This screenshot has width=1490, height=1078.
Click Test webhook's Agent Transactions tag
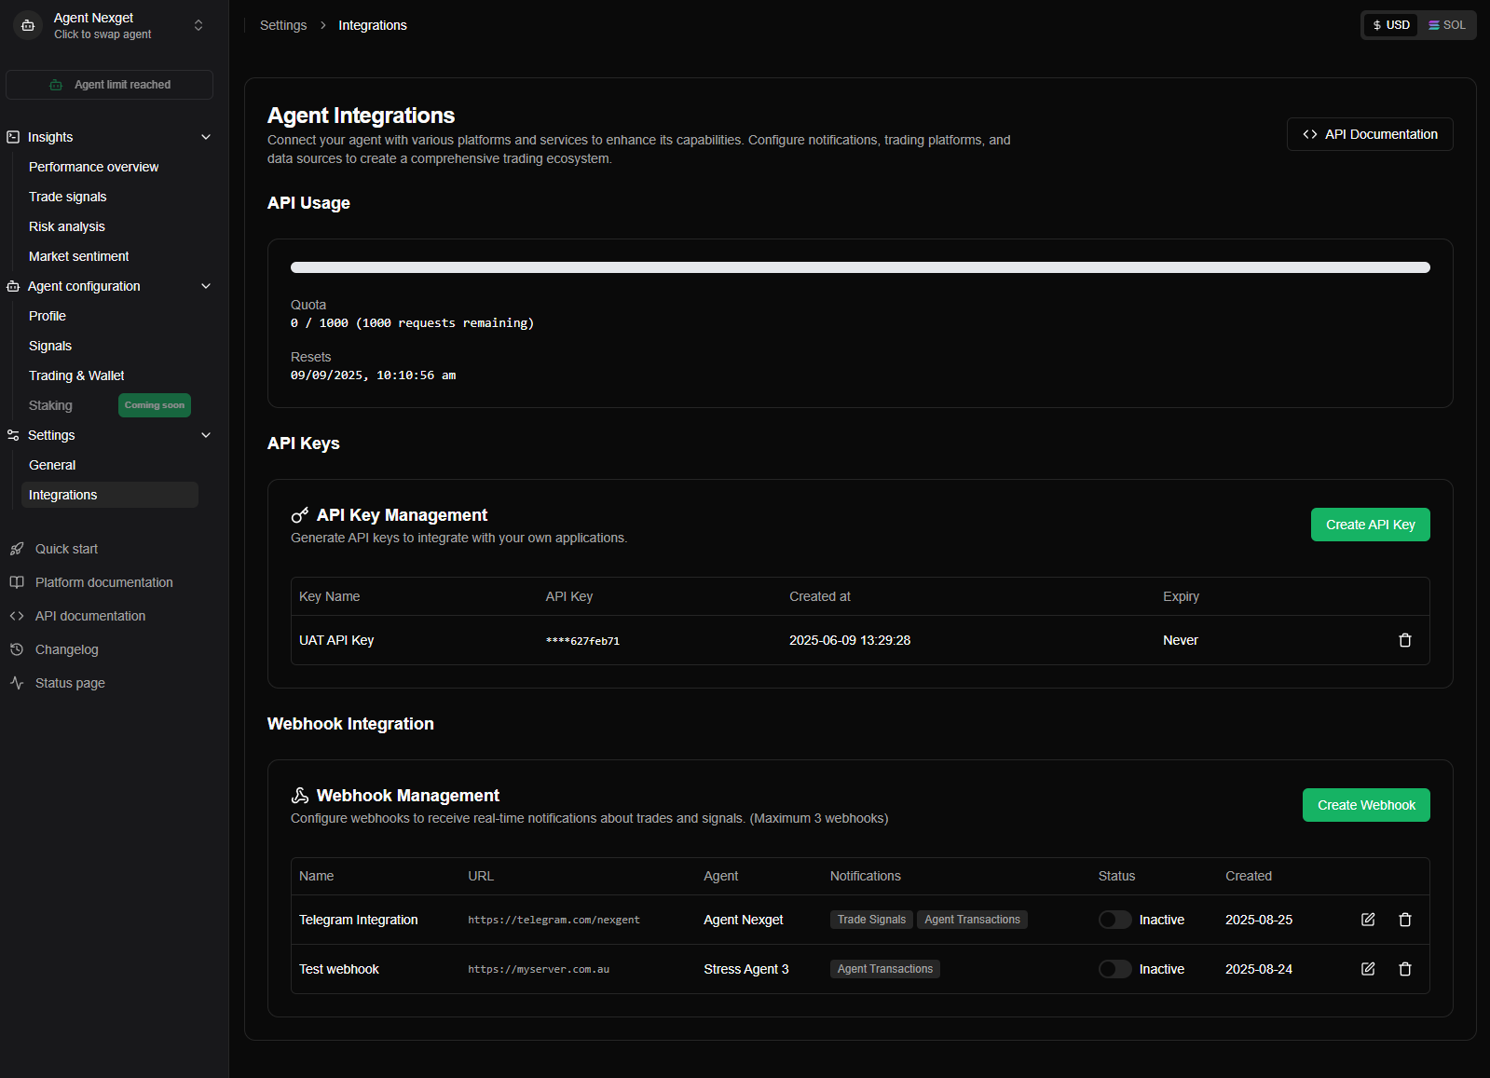click(884, 969)
